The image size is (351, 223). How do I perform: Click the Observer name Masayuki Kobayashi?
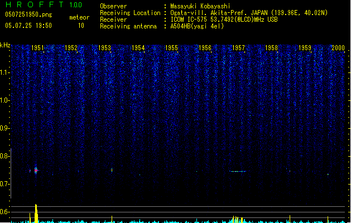[x=200, y=6]
